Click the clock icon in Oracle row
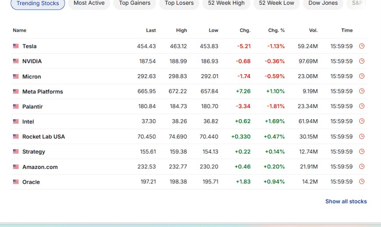381x227 pixels. (x=362, y=182)
